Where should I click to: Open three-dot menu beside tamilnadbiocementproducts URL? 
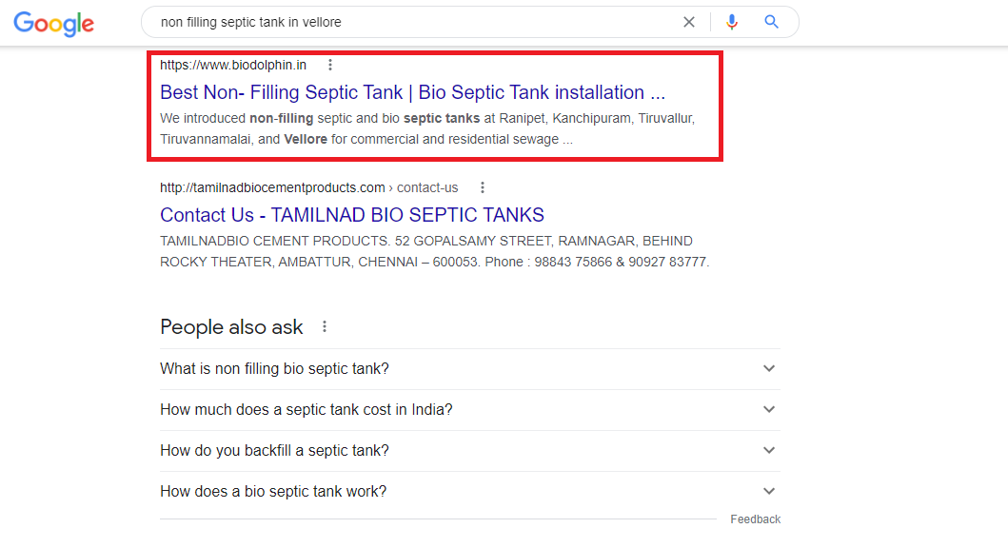click(483, 187)
